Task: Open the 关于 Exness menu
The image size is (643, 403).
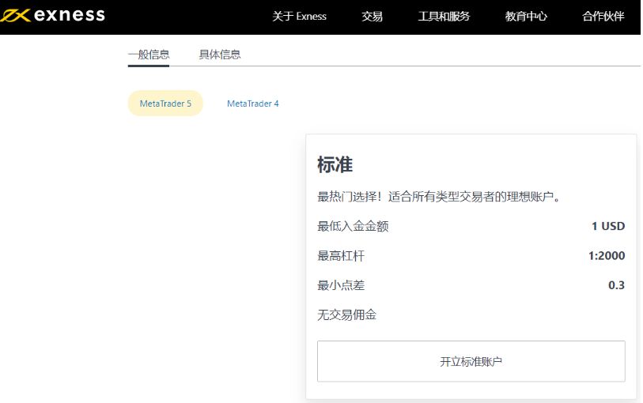Action: (x=300, y=17)
